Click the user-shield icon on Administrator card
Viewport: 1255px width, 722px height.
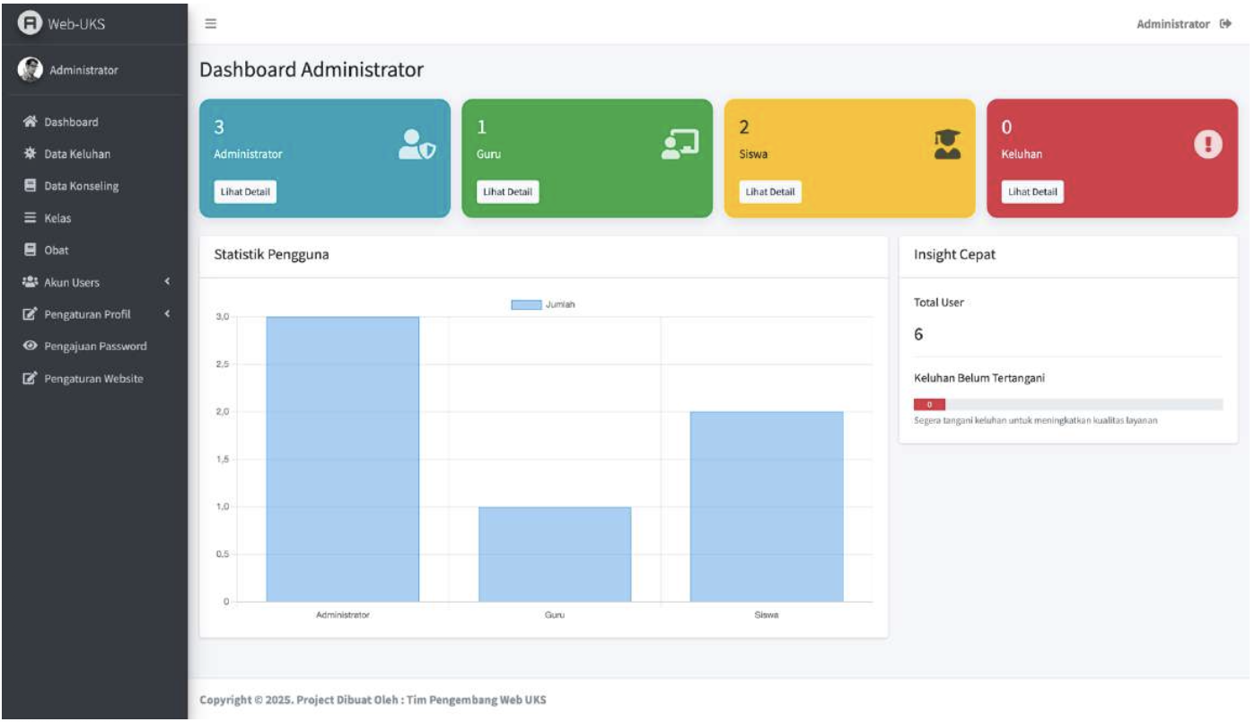[x=417, y=145]
